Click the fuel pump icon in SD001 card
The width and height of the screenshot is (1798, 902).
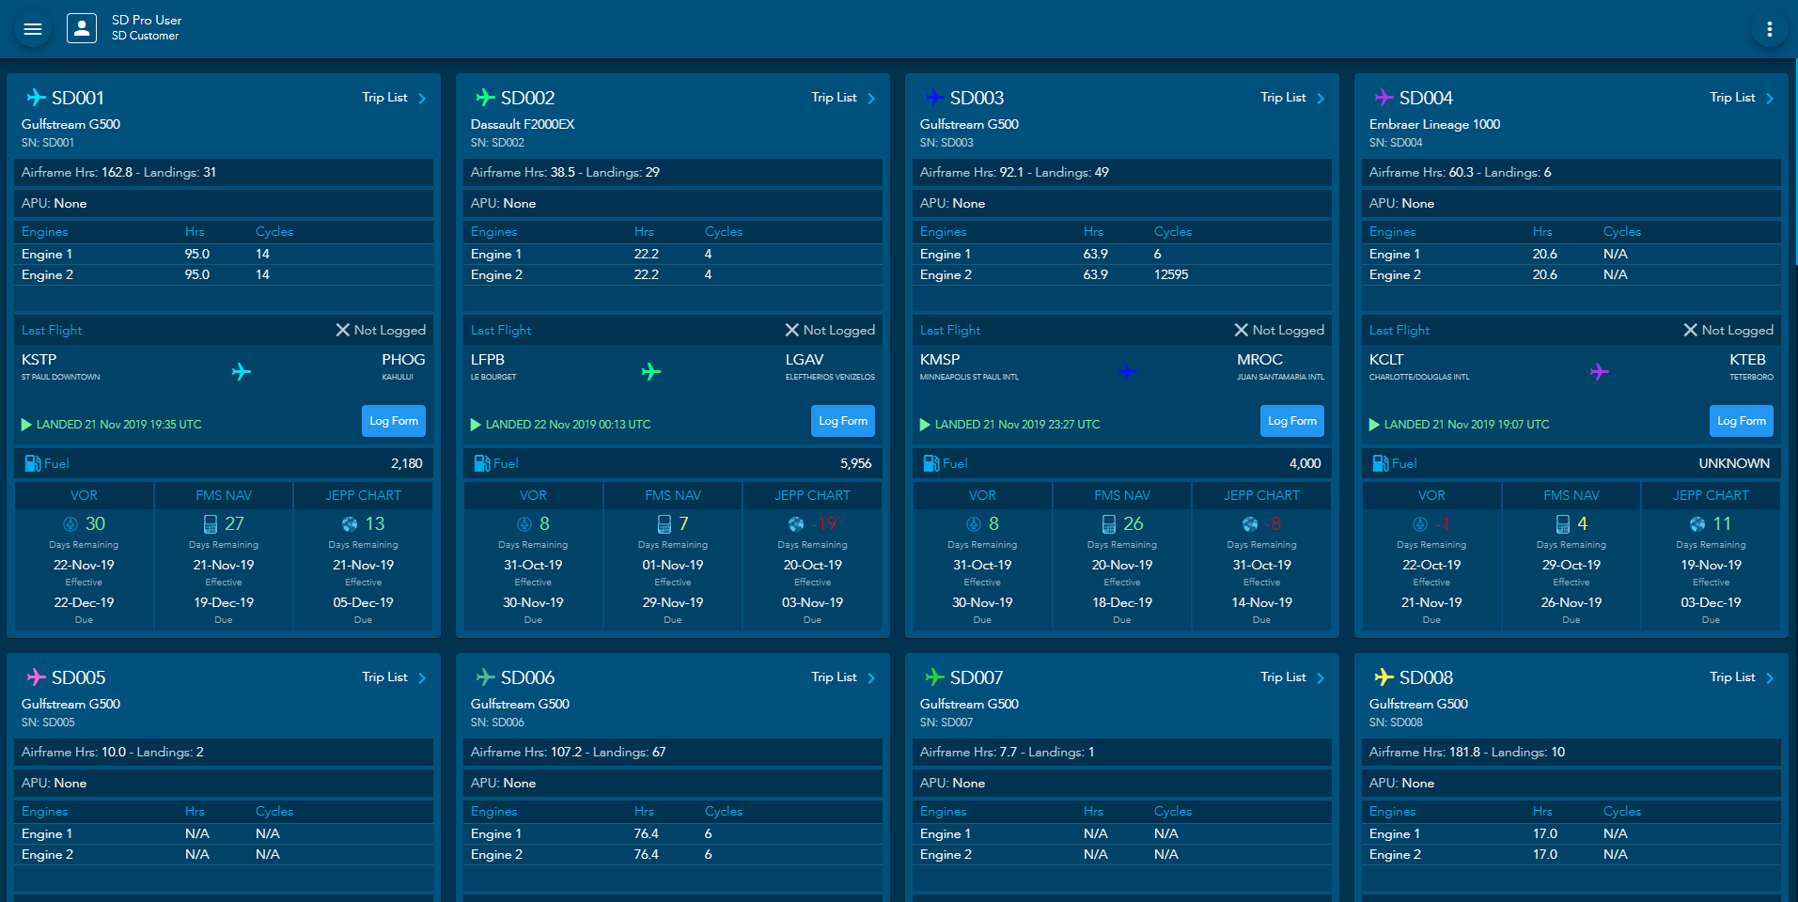pos(32,463)
